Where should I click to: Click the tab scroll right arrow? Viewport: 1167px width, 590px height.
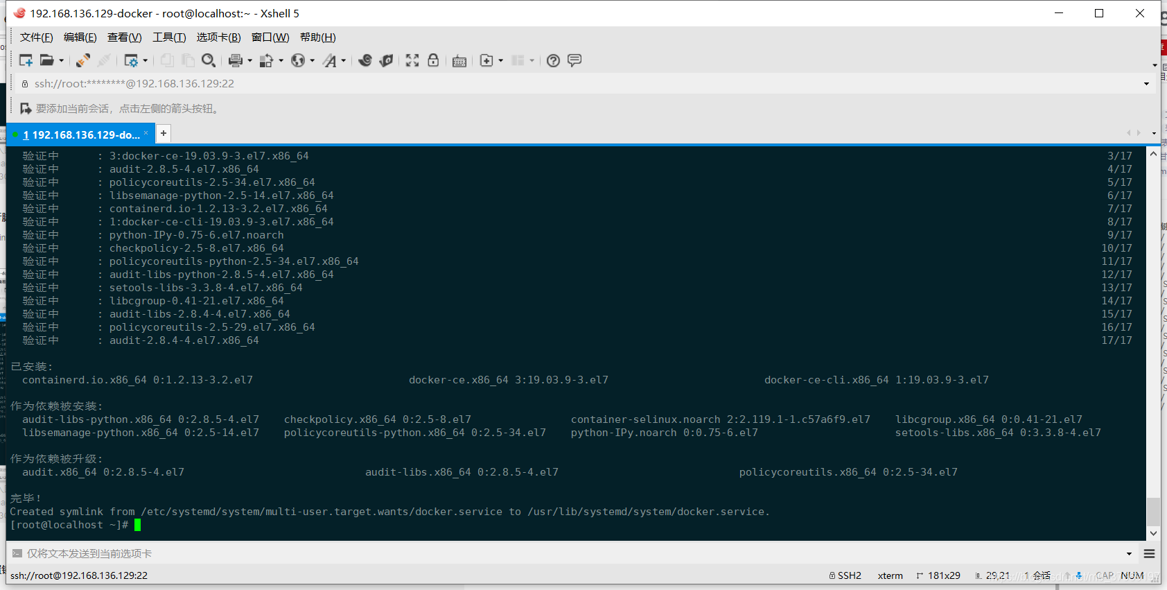(x=1139, y=133)
